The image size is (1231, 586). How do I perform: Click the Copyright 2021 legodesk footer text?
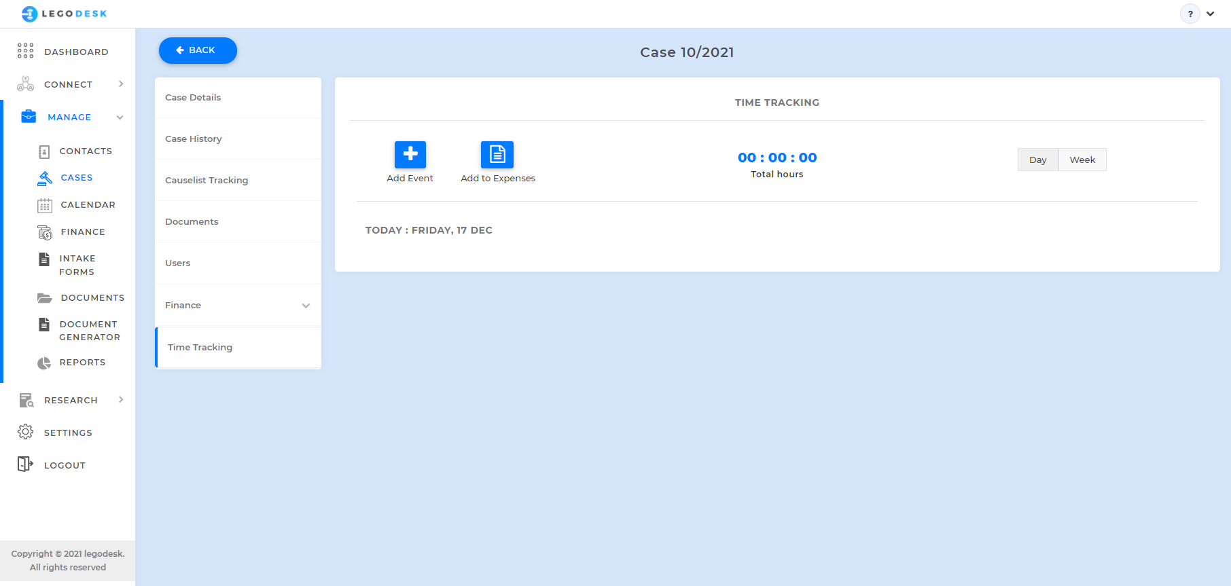point(68,560)
